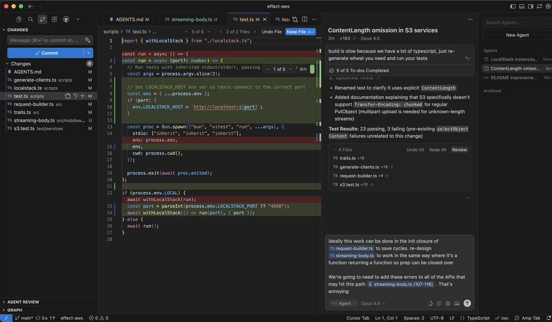Generate commit message with sparkle icon
Viewport: 552px width, 322px height.
(87, 40)
